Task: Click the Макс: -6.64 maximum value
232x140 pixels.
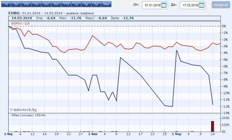Action: coord(96,18)
